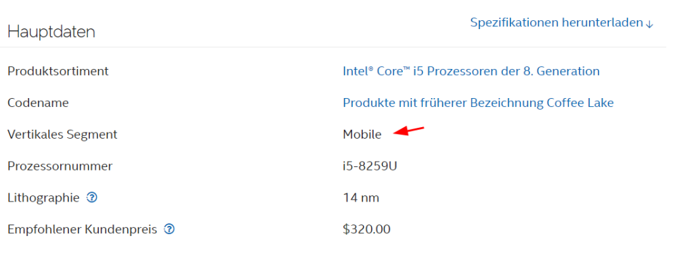
Task: Show the help tooltip for Empfohlener Kundenpreis
Action: (169, 229)
